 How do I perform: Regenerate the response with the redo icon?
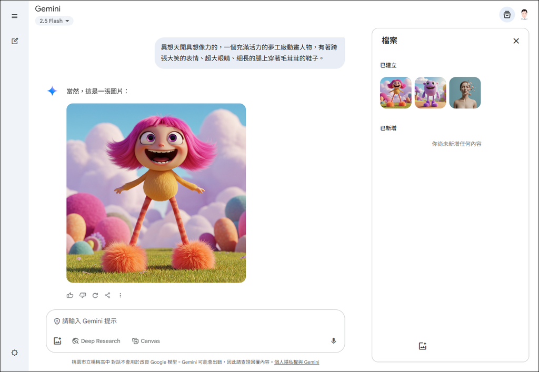coord(95,295)
